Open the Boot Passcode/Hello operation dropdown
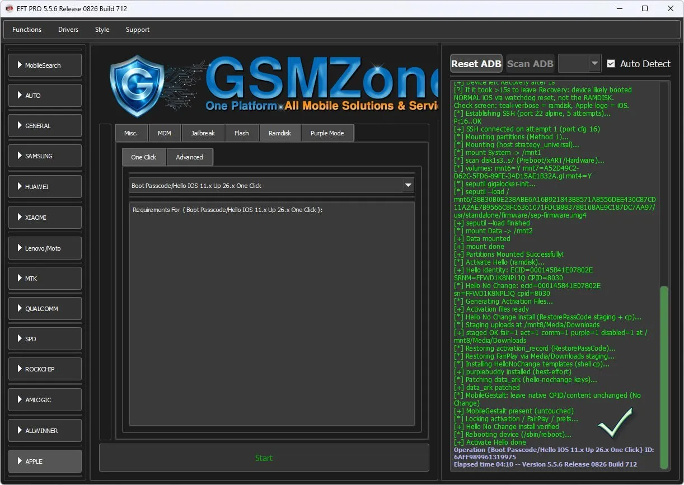This screenshot has width=684, height=485. coord(271,185)
